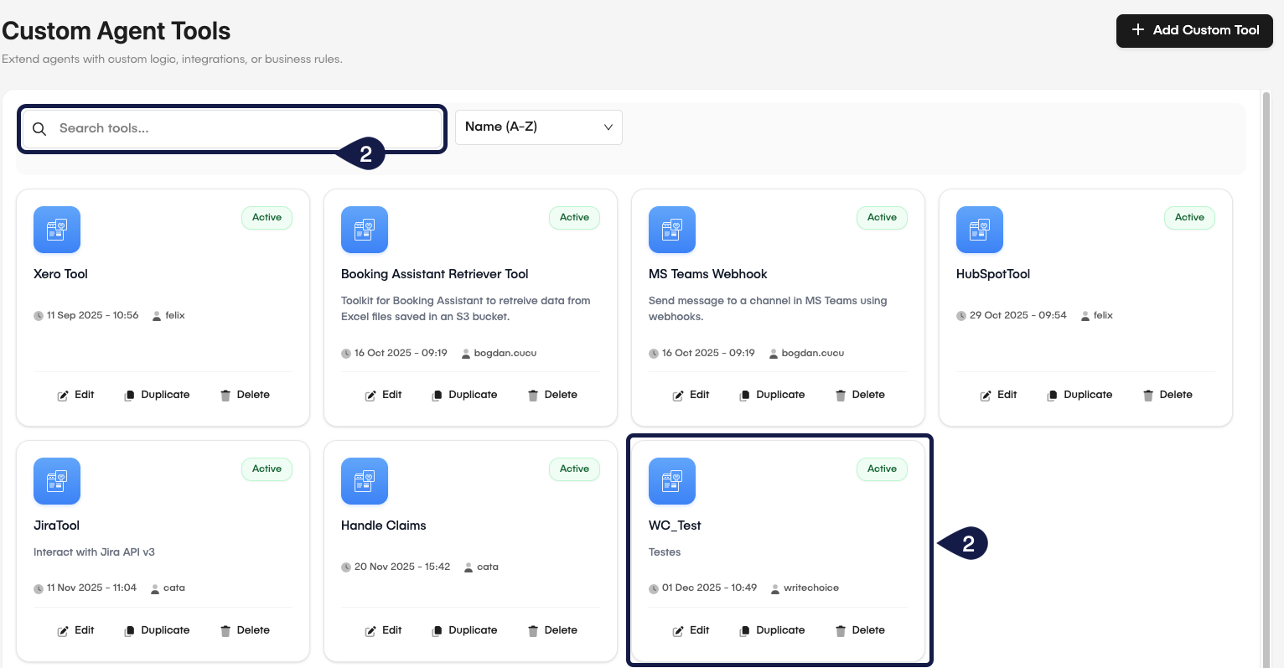Click the Edit pencil icon on JiraTool
The image size is (1284, 668).
click(x=62, y=629)
